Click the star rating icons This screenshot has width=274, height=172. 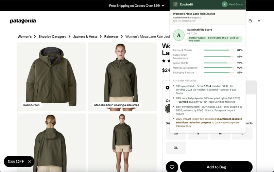166,61
